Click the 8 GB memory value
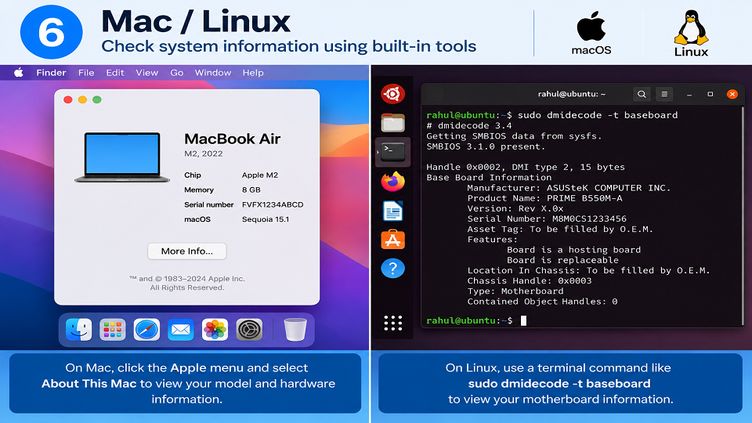 [x=251, y=190]
